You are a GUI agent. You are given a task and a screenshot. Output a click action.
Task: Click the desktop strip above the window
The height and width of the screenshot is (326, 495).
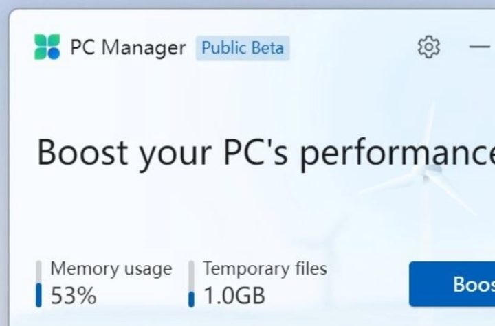[247, 3]
